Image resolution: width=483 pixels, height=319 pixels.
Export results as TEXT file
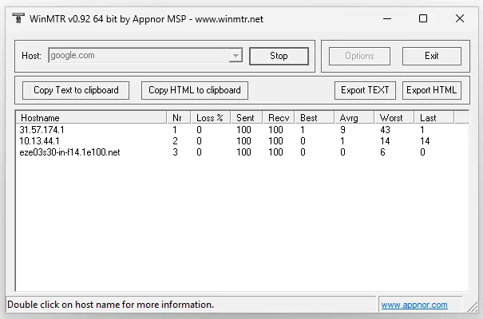click(x=365, y=90)
